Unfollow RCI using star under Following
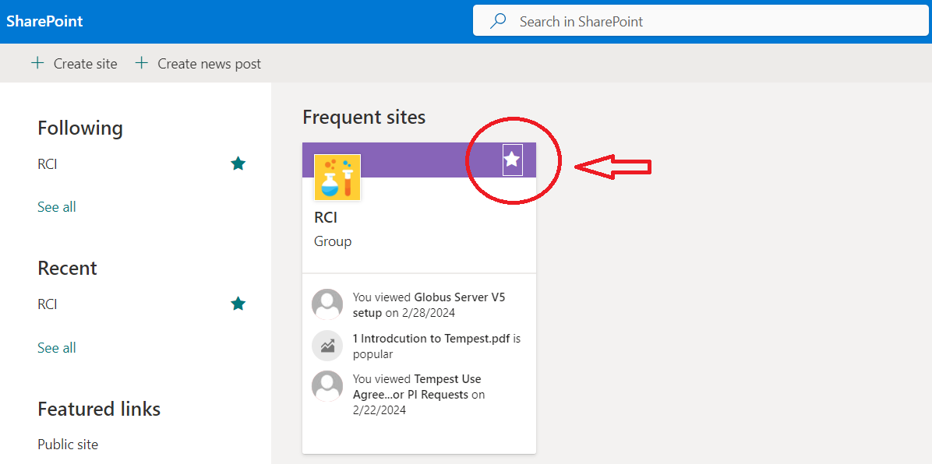 click(238, 163)
